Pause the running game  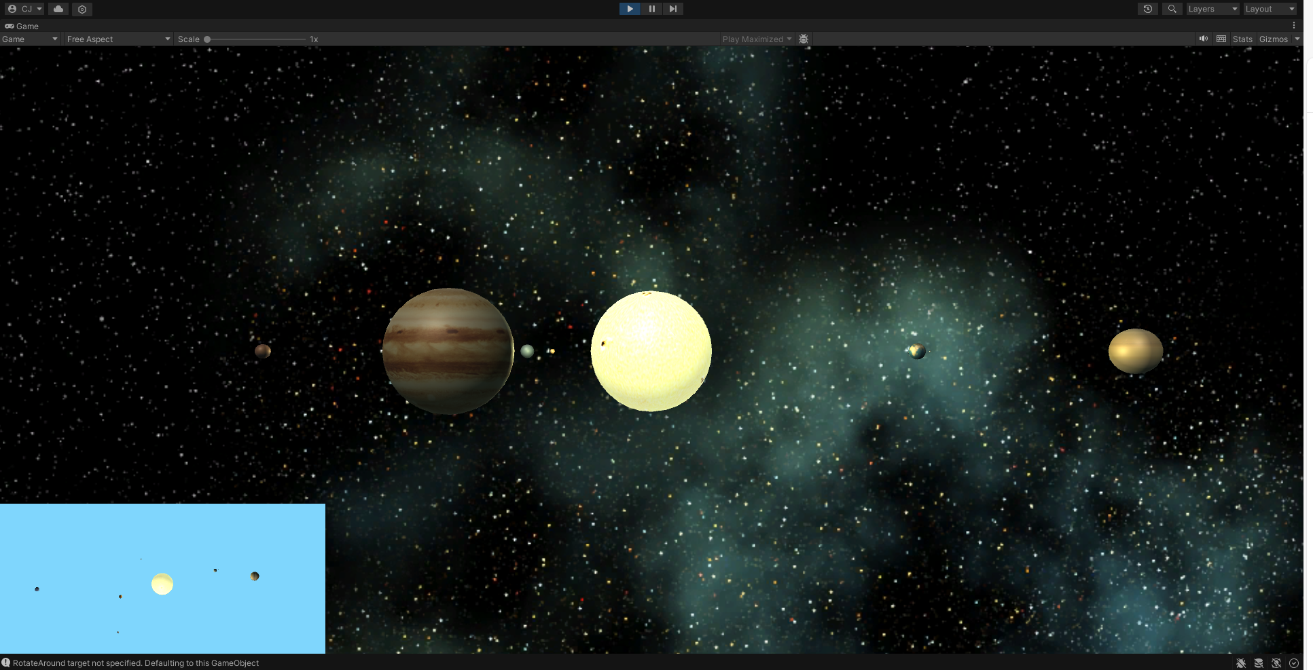pyautogui.click(x=651, y=9)
